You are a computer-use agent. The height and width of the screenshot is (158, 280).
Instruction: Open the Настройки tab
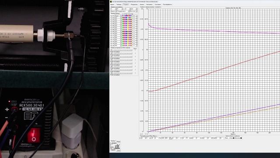149,4
